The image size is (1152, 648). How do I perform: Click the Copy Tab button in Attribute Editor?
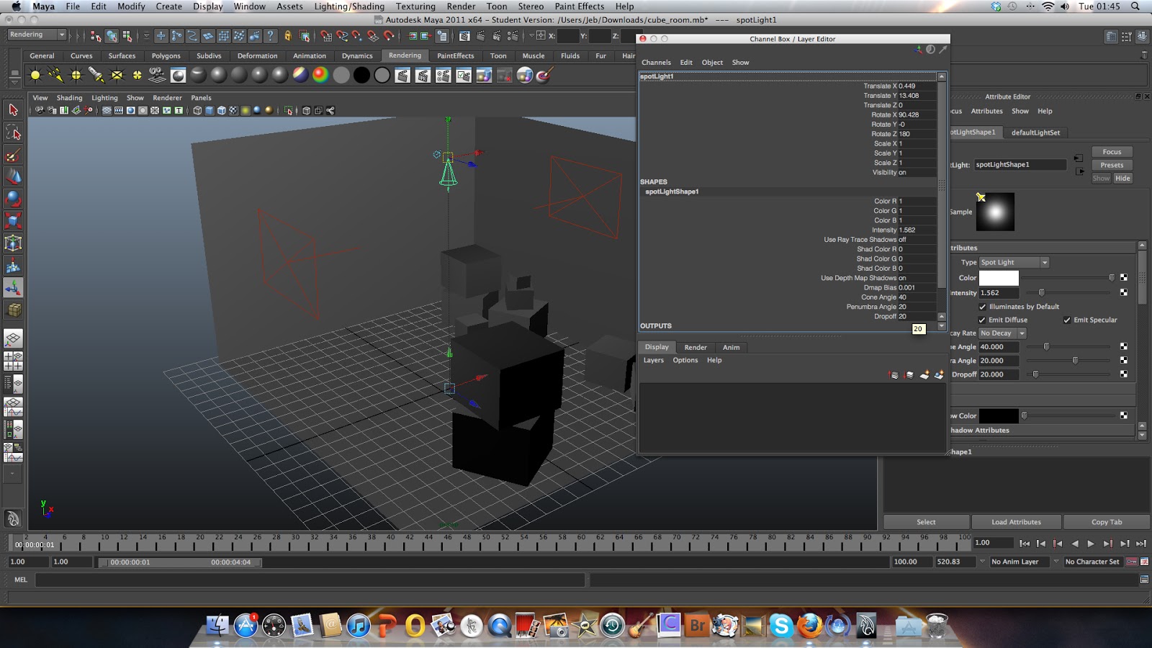(x=1106, y=521)
